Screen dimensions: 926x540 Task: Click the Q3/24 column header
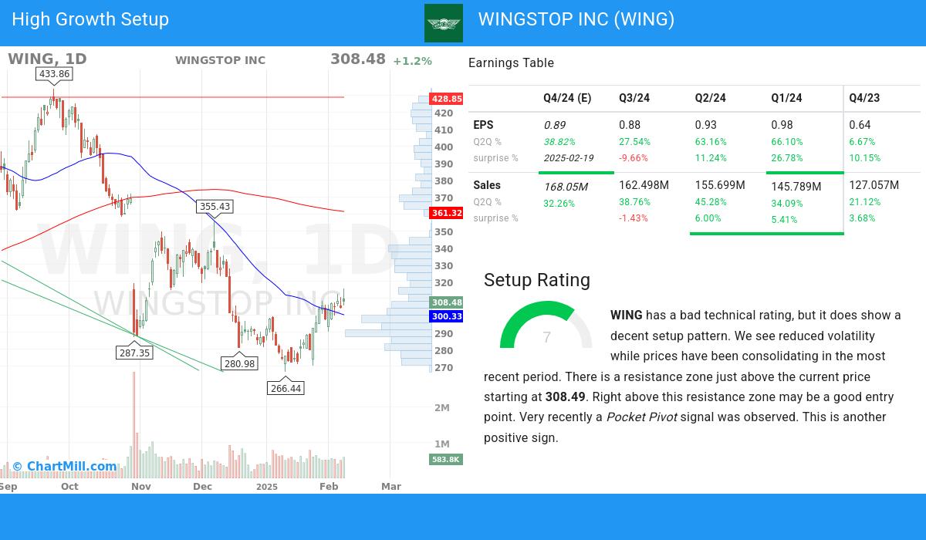(x=634, y=98)
